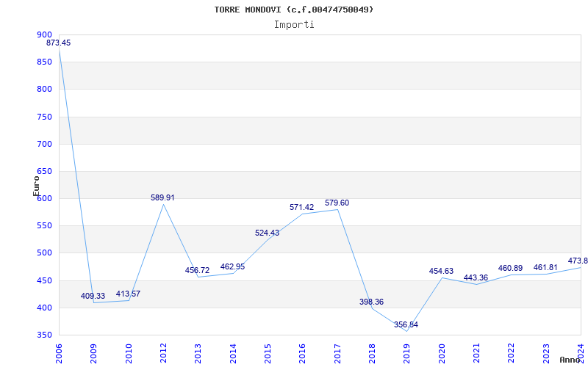The image size is (588, 367).
Task: Select the 460.89 data label
Action: point(510,268)
